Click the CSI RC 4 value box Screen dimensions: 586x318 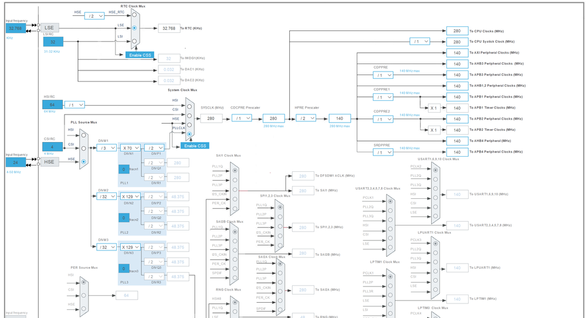pos(52,147)
